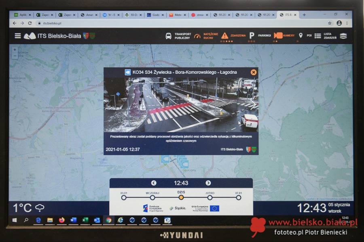This screenshot has height=242, width=364.
Task: Open Word from the taskbar
Action: point(73,220)
